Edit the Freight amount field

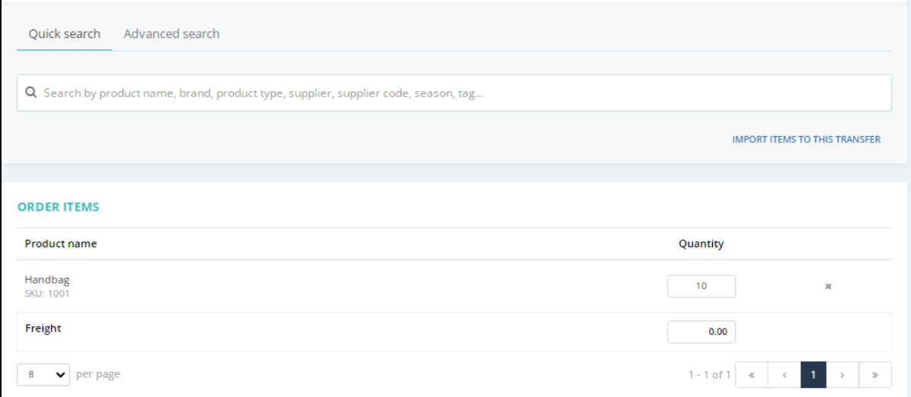pyautogui.click(x=702, y=332)
